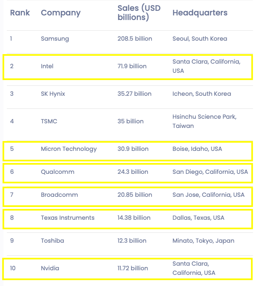Screen dimensions: 255x286
Task: Click the 71.9 billion sales value
Action: [132, 66]
